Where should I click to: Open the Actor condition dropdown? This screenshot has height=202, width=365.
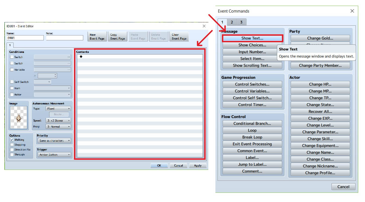click(x=52, y=94)
